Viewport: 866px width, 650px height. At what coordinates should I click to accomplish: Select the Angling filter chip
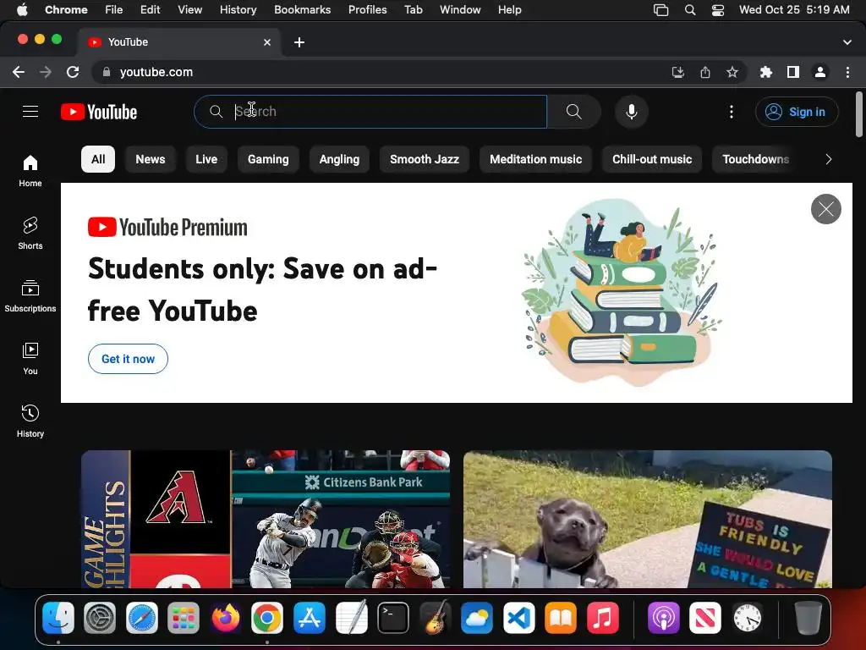point(339,159)
